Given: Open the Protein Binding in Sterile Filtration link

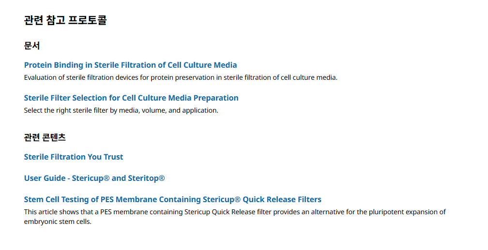Looking at the screenshot, I should pos(130,65).
